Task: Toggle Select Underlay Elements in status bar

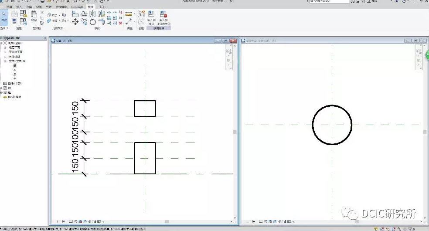Action: point(382,229)
